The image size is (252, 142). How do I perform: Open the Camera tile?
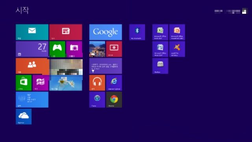click(x=74, y=49)
